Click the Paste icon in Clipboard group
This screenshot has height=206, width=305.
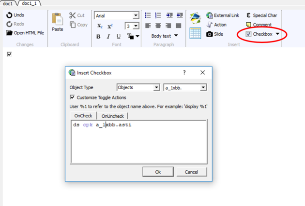point(57,22)
